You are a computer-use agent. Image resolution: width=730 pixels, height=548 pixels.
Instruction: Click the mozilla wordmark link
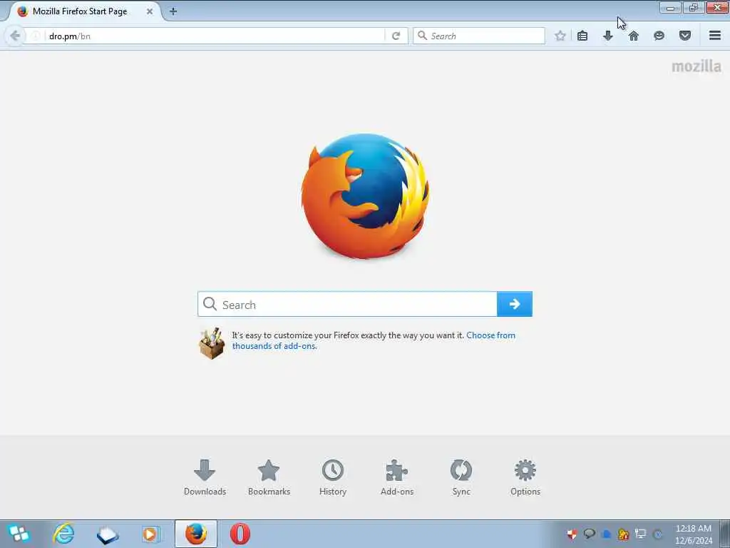[x=696, y=66]
